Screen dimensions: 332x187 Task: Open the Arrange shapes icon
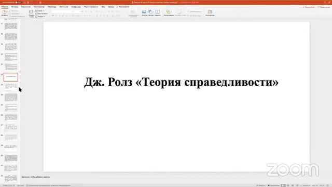[169, 12]
